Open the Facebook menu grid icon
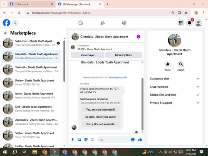The image size is (208, 156). (181, 23)
